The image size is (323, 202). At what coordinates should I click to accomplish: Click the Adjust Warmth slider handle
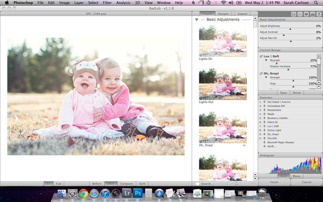click(x=291, y=41)
